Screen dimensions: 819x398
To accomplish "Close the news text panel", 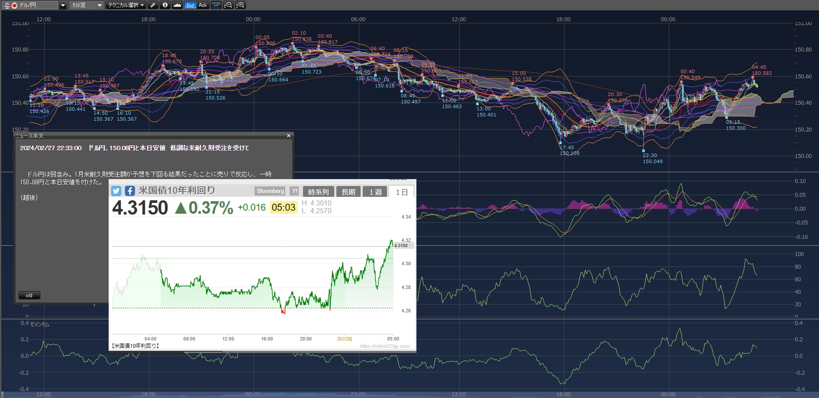I will (x=289, y=136).
